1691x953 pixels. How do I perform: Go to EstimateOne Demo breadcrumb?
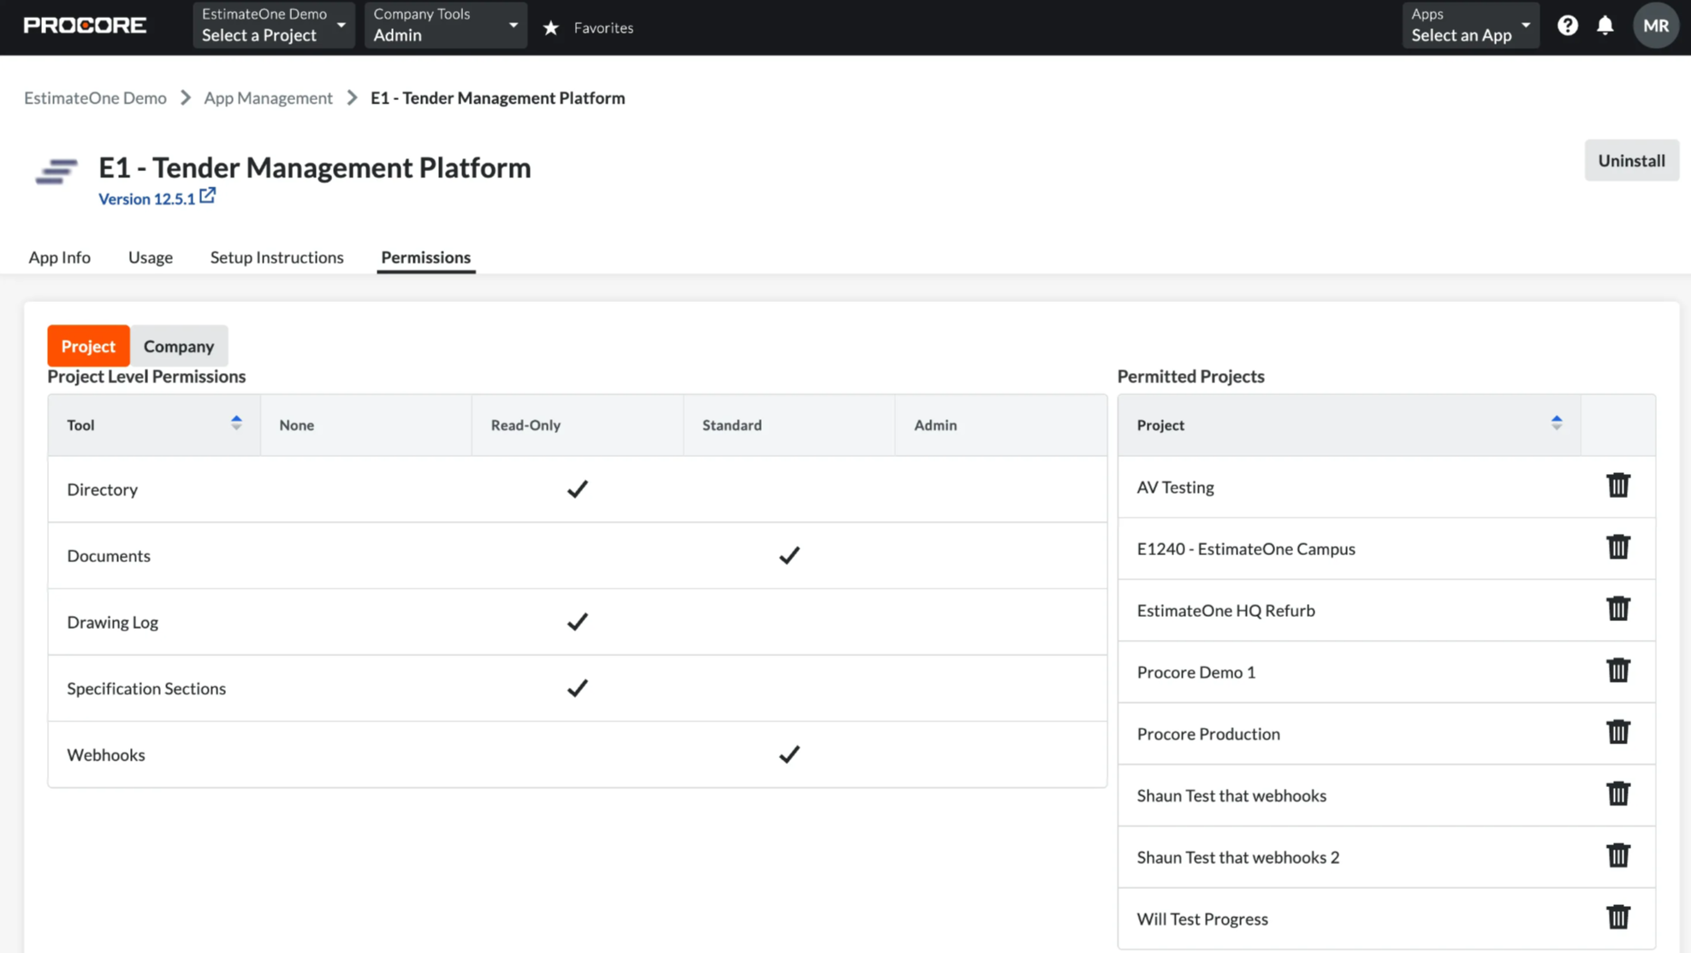pos(95,98)
